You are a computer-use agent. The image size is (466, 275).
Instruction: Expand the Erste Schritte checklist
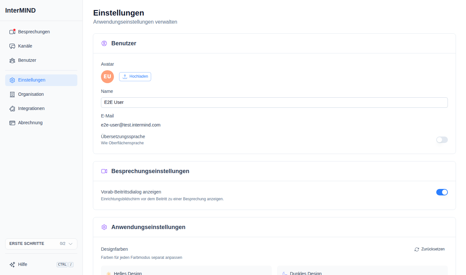pyautogui.click(x=41, y=244)
